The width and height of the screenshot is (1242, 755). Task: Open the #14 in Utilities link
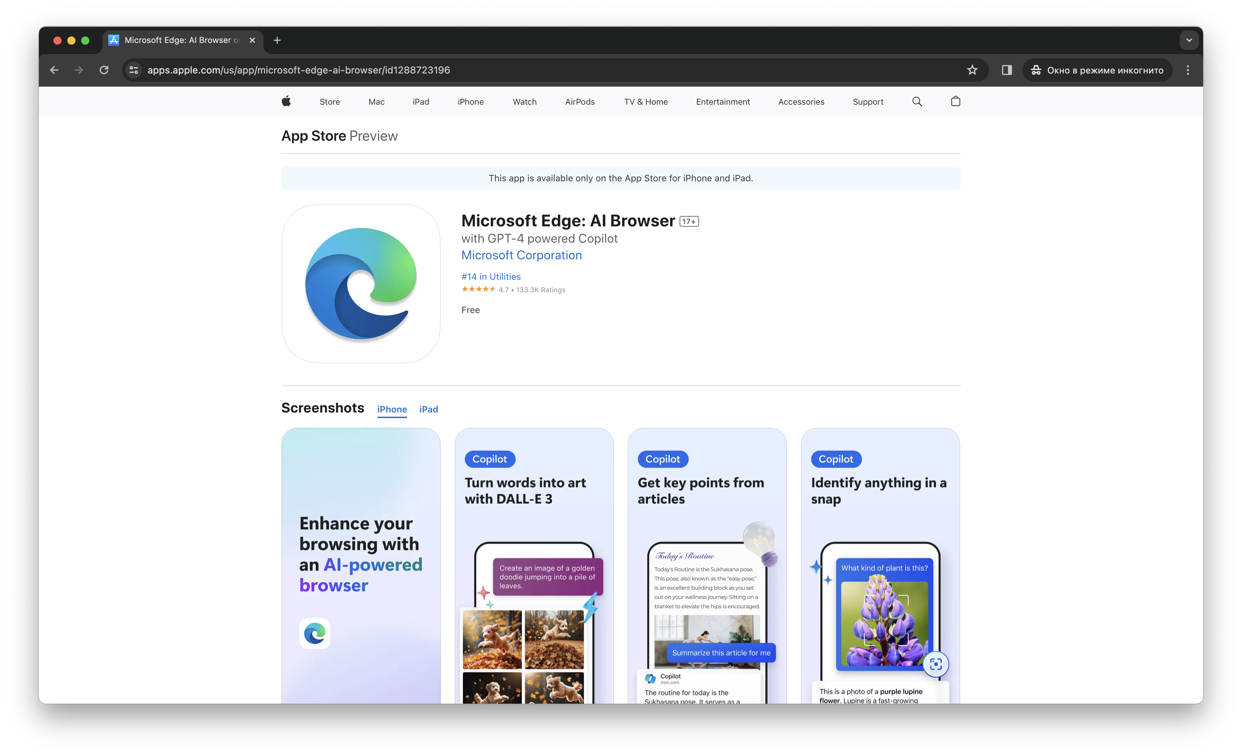490,276
